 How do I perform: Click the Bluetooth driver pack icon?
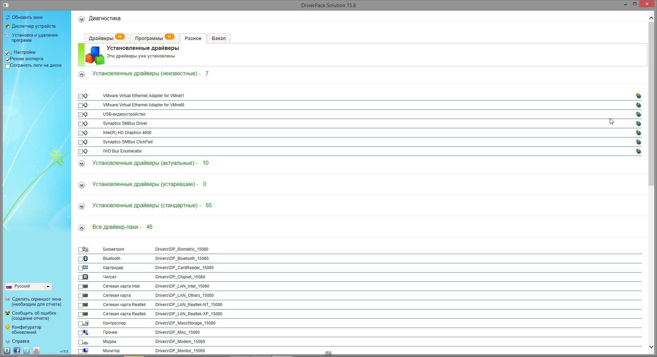(x=86, y=259)
